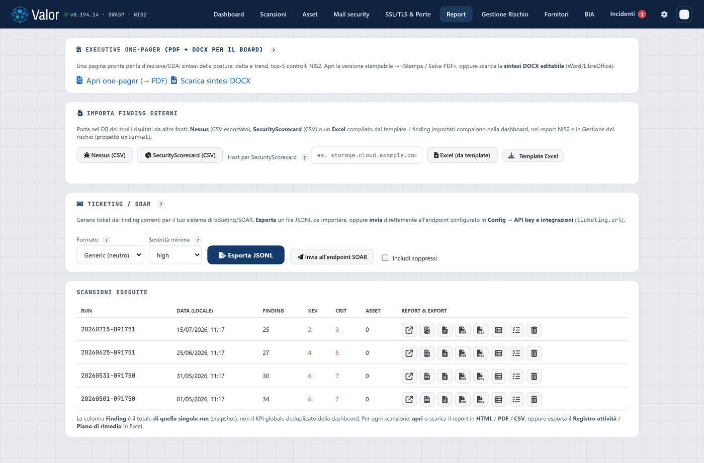Click table-list export icon for run 20260625-091751
704x463 pixels.
pos(498,353)
